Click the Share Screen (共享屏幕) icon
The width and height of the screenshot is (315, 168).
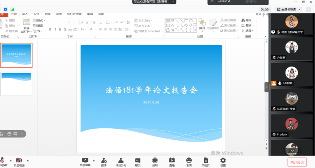85,160
